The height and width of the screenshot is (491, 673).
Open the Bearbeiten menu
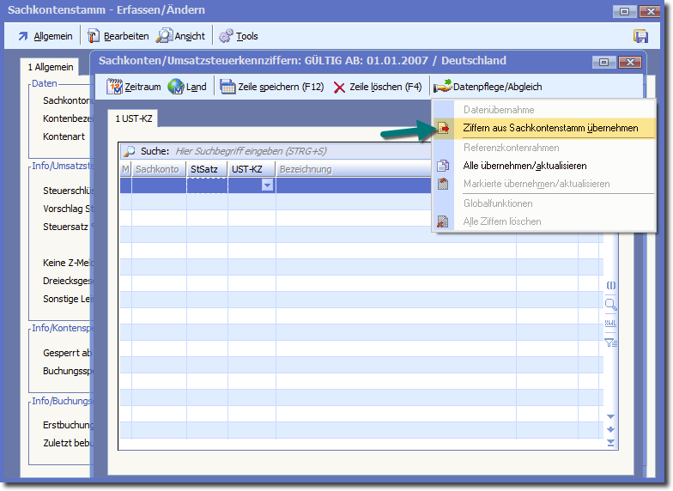point(118,36)
